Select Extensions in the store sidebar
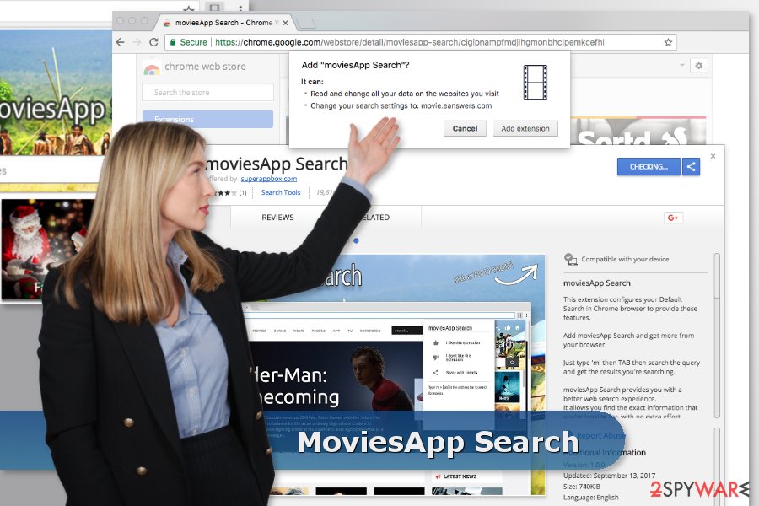Viewport: 759px width, 506px height. (207, 119)
